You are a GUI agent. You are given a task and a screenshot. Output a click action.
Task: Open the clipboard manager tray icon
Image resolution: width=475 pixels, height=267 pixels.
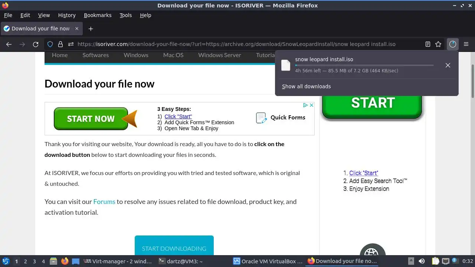(x=435, y=261)
